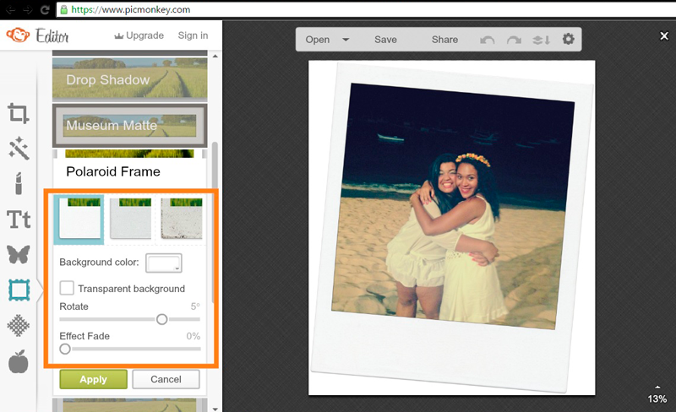Click the Open button
Viewport: 676px width, 412px height.
click(x=318, y=40)
